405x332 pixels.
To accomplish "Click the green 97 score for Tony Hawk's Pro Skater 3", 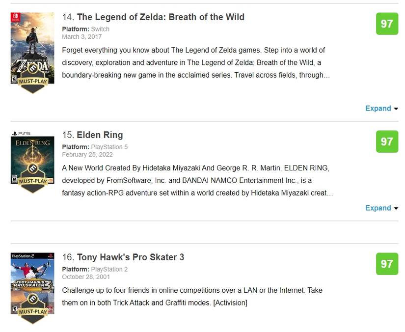I will tap(387, 264).
